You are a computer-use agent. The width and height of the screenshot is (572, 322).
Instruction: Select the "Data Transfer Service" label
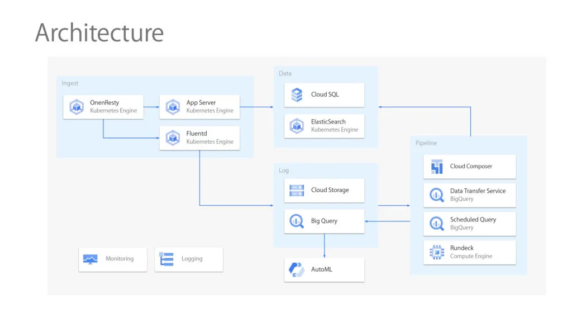point(478,191)
